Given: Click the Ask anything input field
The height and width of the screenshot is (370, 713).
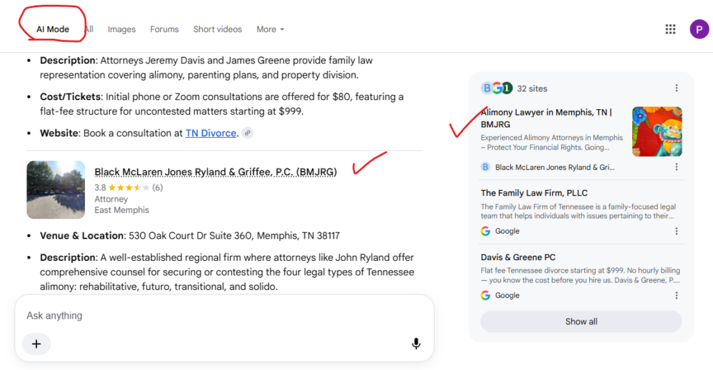Looking at the screenshot, I should click(225, 316).
